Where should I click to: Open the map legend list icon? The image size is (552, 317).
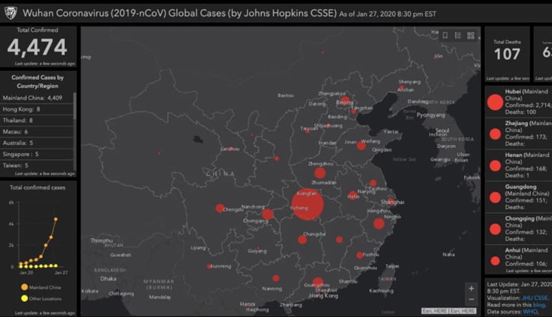pos(457,36)
